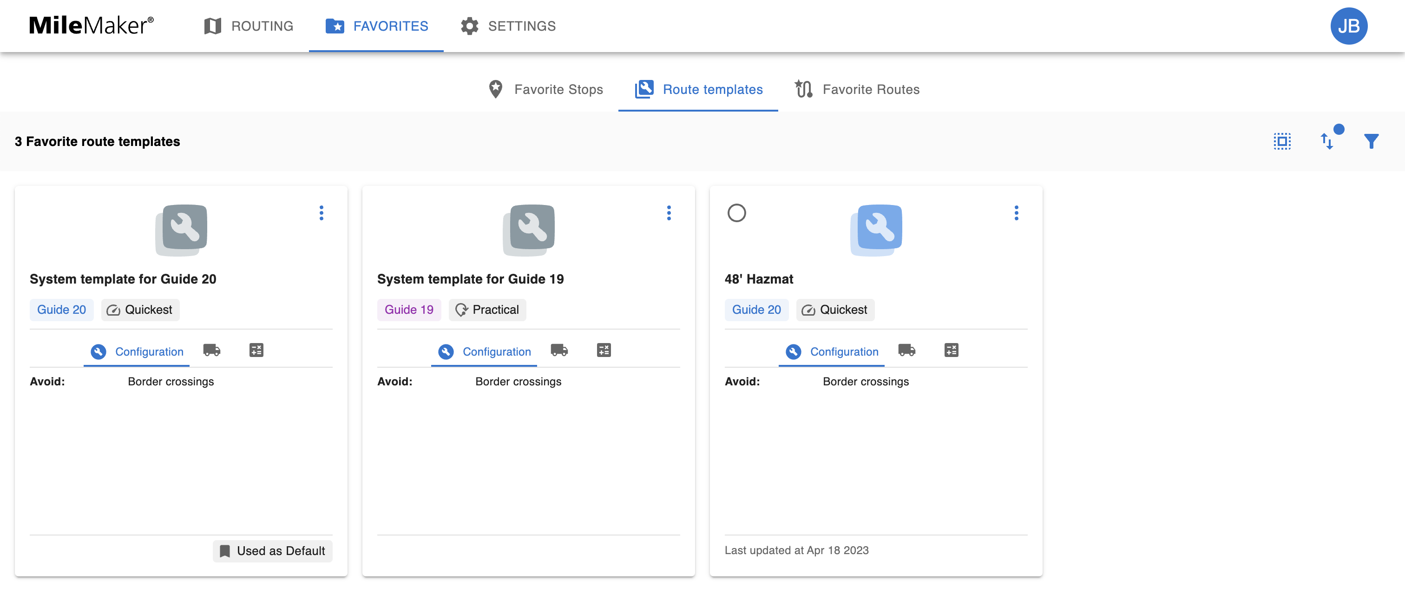Click the MileMaker logo
This screenshot has height=595, width=1405.
click(x=91, y=26)
